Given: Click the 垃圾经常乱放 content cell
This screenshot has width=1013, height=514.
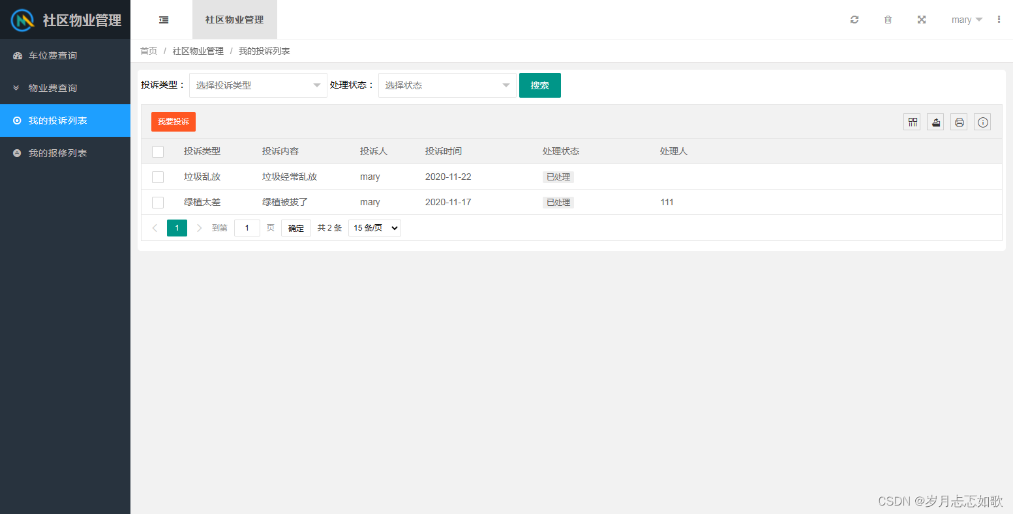Looking at the screenshot, I should [290, 177].
